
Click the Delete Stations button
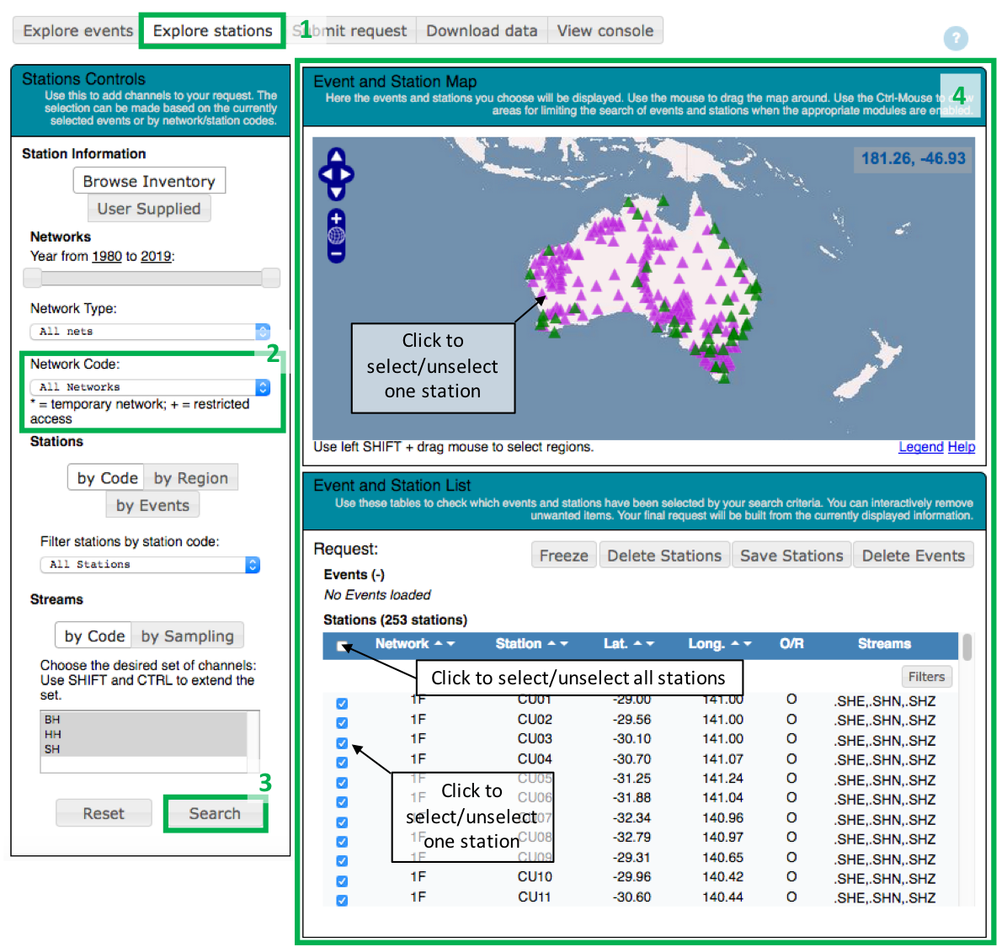point(663,554)
